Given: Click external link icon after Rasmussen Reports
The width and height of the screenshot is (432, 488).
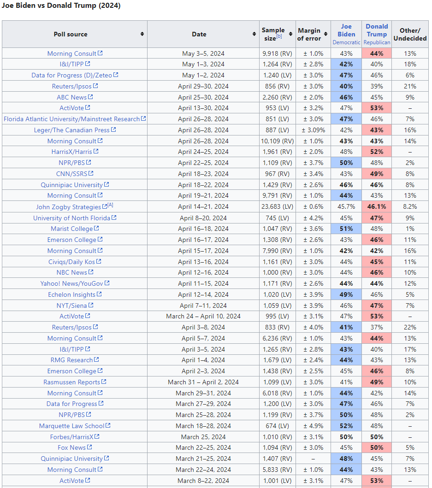Looking at the screenshot, I should (x=104, y=382).
